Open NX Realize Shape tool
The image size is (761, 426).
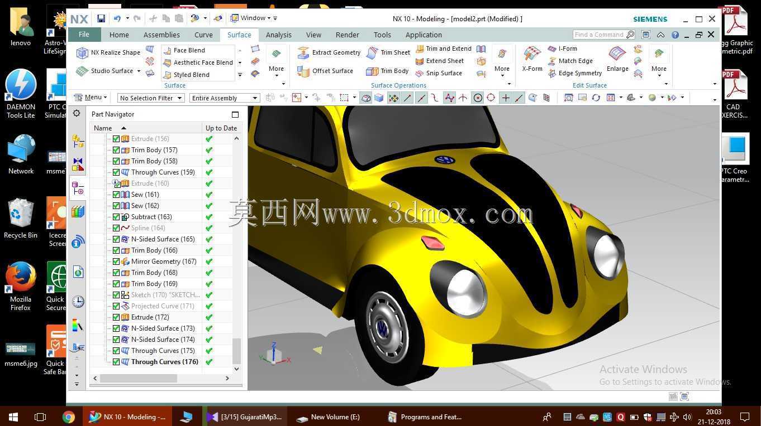pyautogui.click(x=108, y=52)
